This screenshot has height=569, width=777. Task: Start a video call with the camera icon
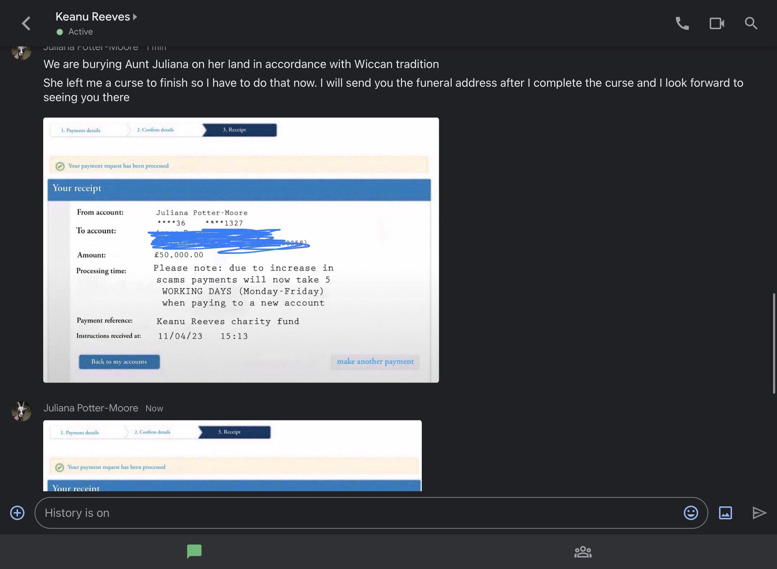[x=717, y=24]
